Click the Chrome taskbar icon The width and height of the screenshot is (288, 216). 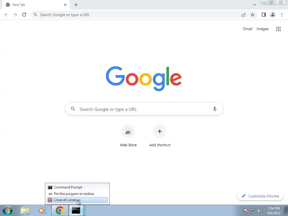click(x=60, y=210)
